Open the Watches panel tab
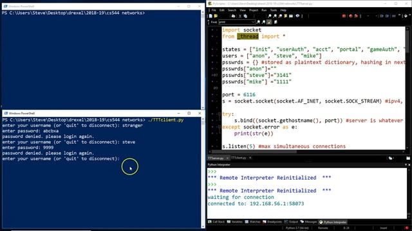412x231 pixels. coord(252,222)
